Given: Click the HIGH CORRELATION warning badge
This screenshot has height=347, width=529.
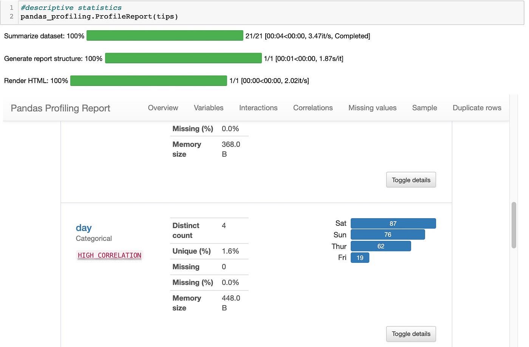Looking at the screenshot, I should (x=110, y=255).
